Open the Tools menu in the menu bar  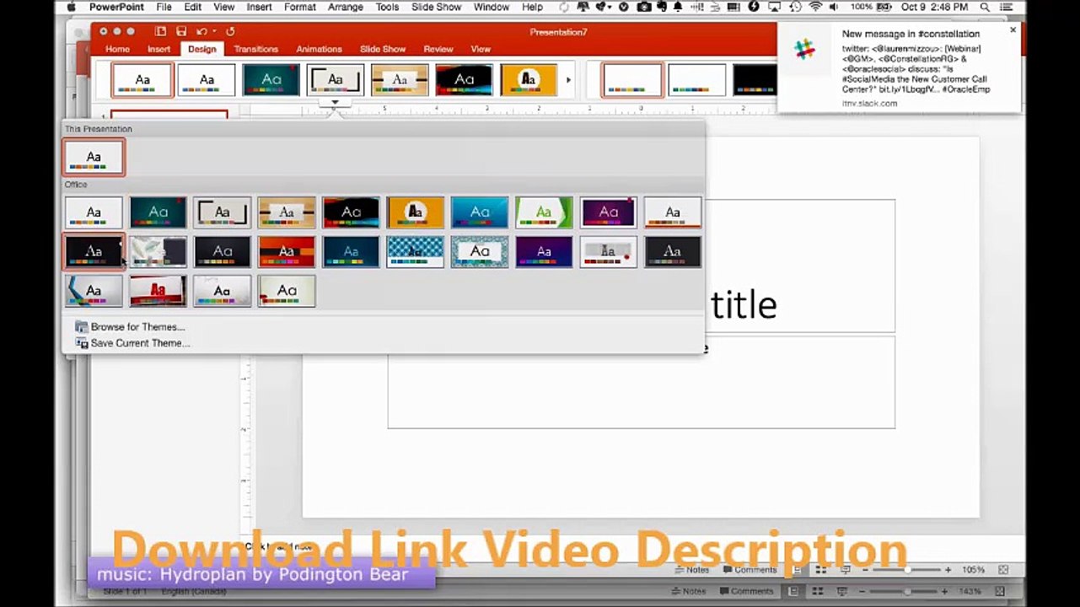[387, 7]
